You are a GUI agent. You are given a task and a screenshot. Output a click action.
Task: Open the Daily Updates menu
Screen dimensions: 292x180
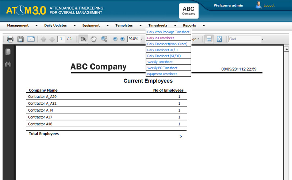(x=55, y=25)
